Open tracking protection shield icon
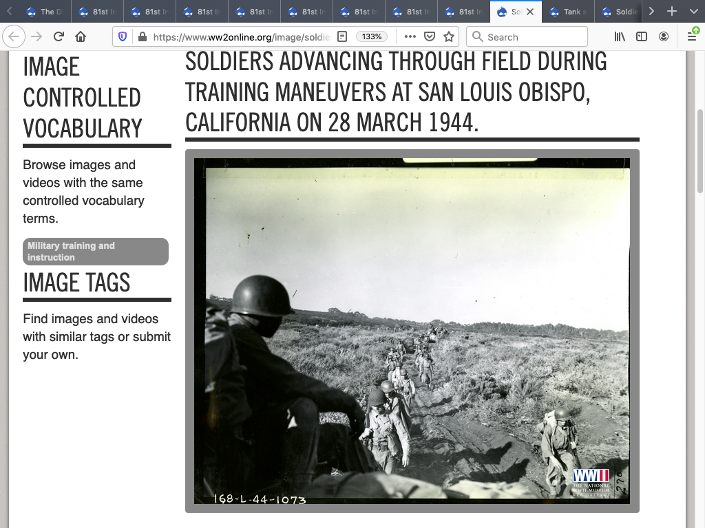 tap(123, 37)
